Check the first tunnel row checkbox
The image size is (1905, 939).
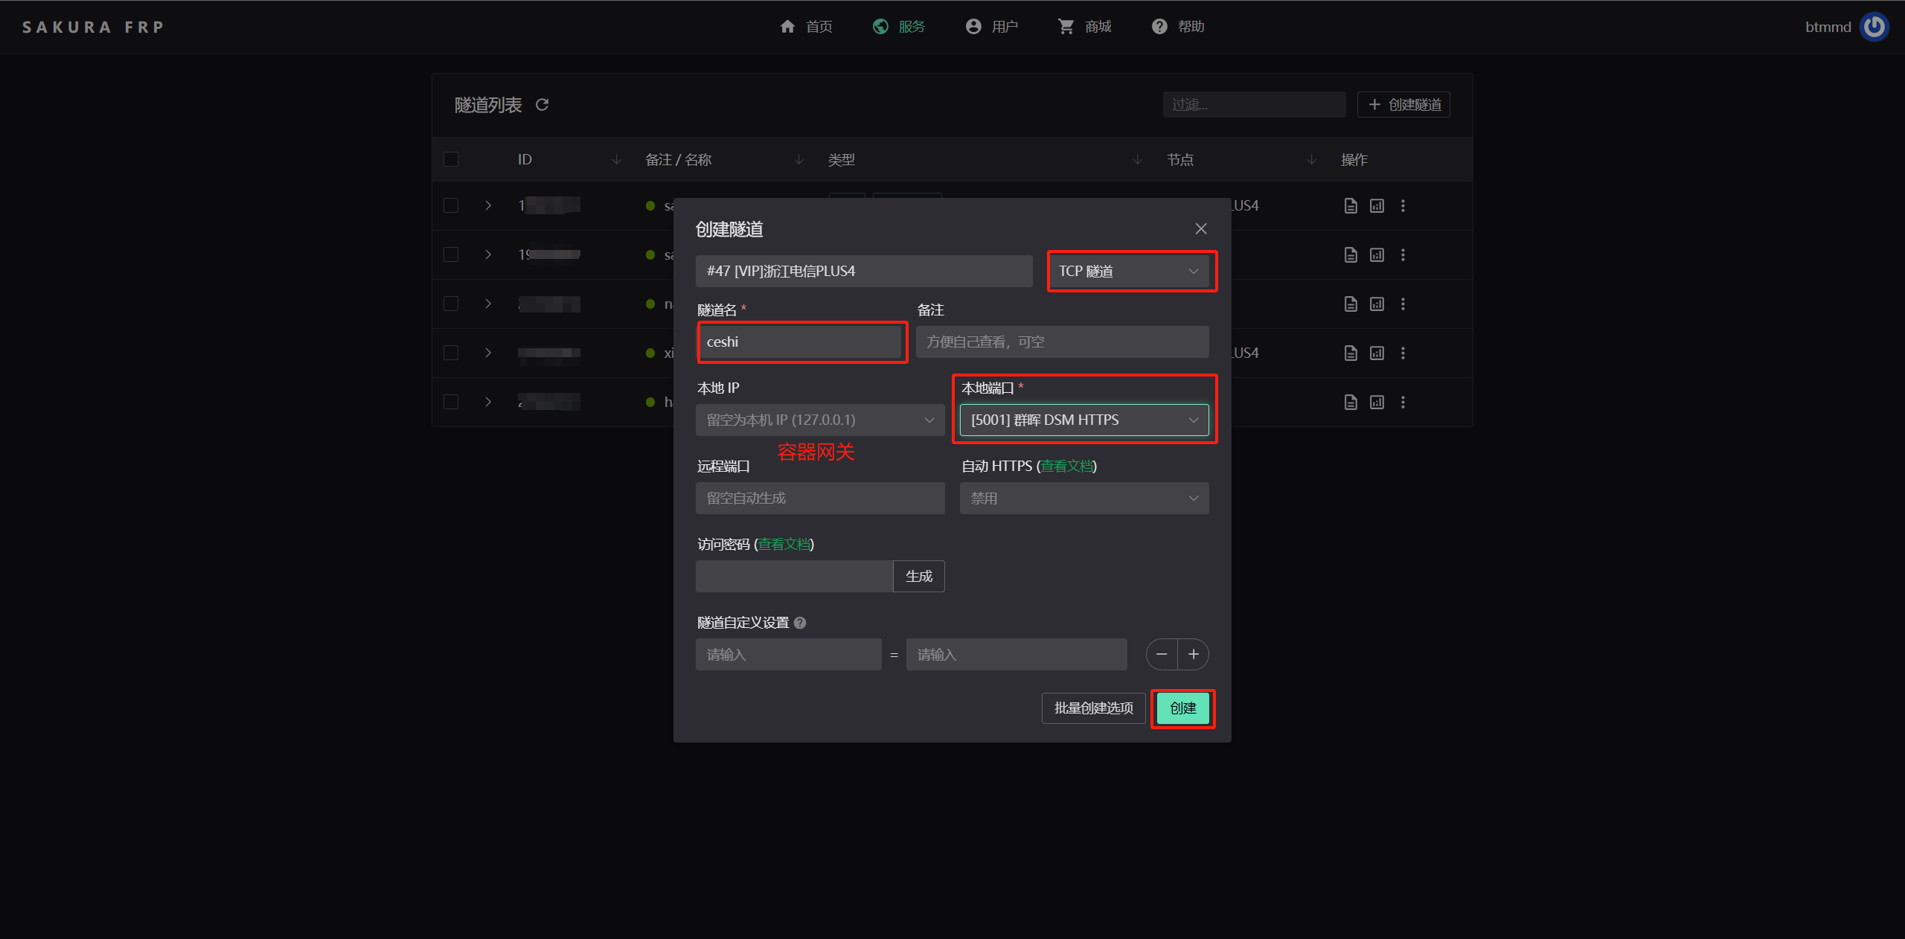pos(451,205)
